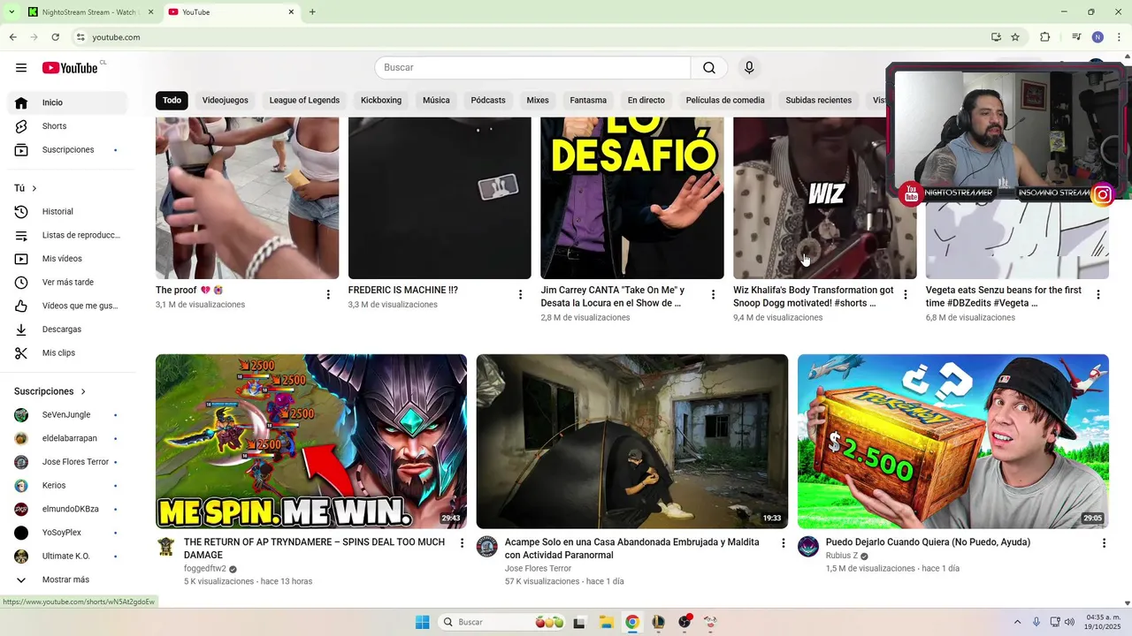Open Ver más tarde in sidebar

click(67, 283)
